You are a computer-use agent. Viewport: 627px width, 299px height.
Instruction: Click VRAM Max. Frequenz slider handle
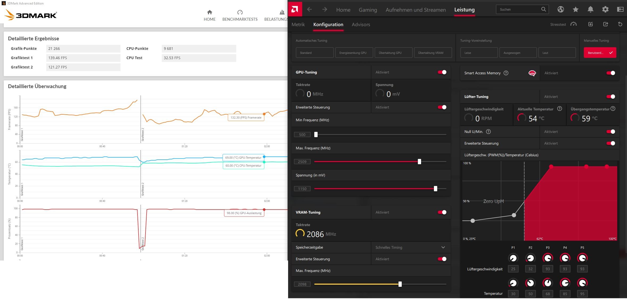click(x=400, y=284)
